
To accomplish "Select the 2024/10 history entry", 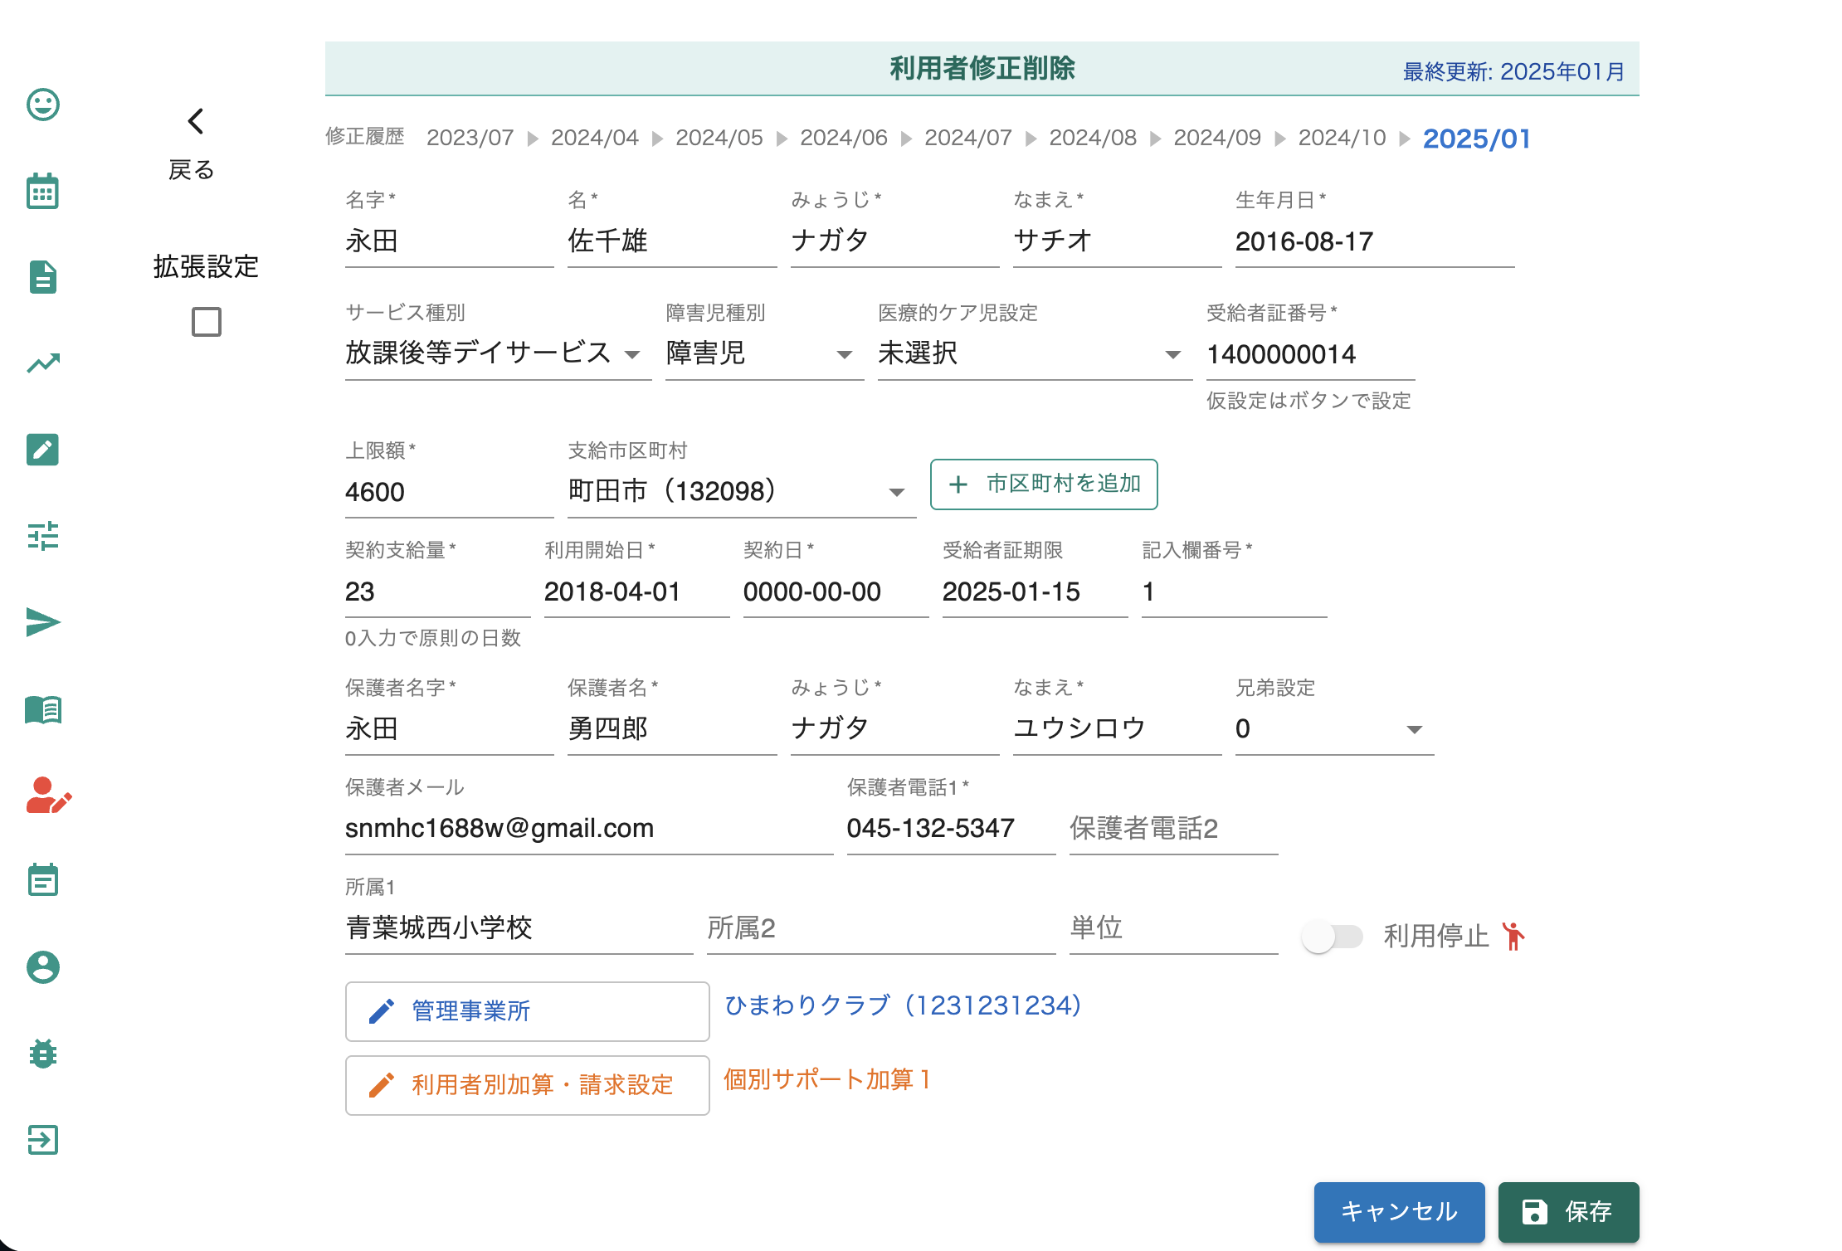I will (x=1342, y=138).
